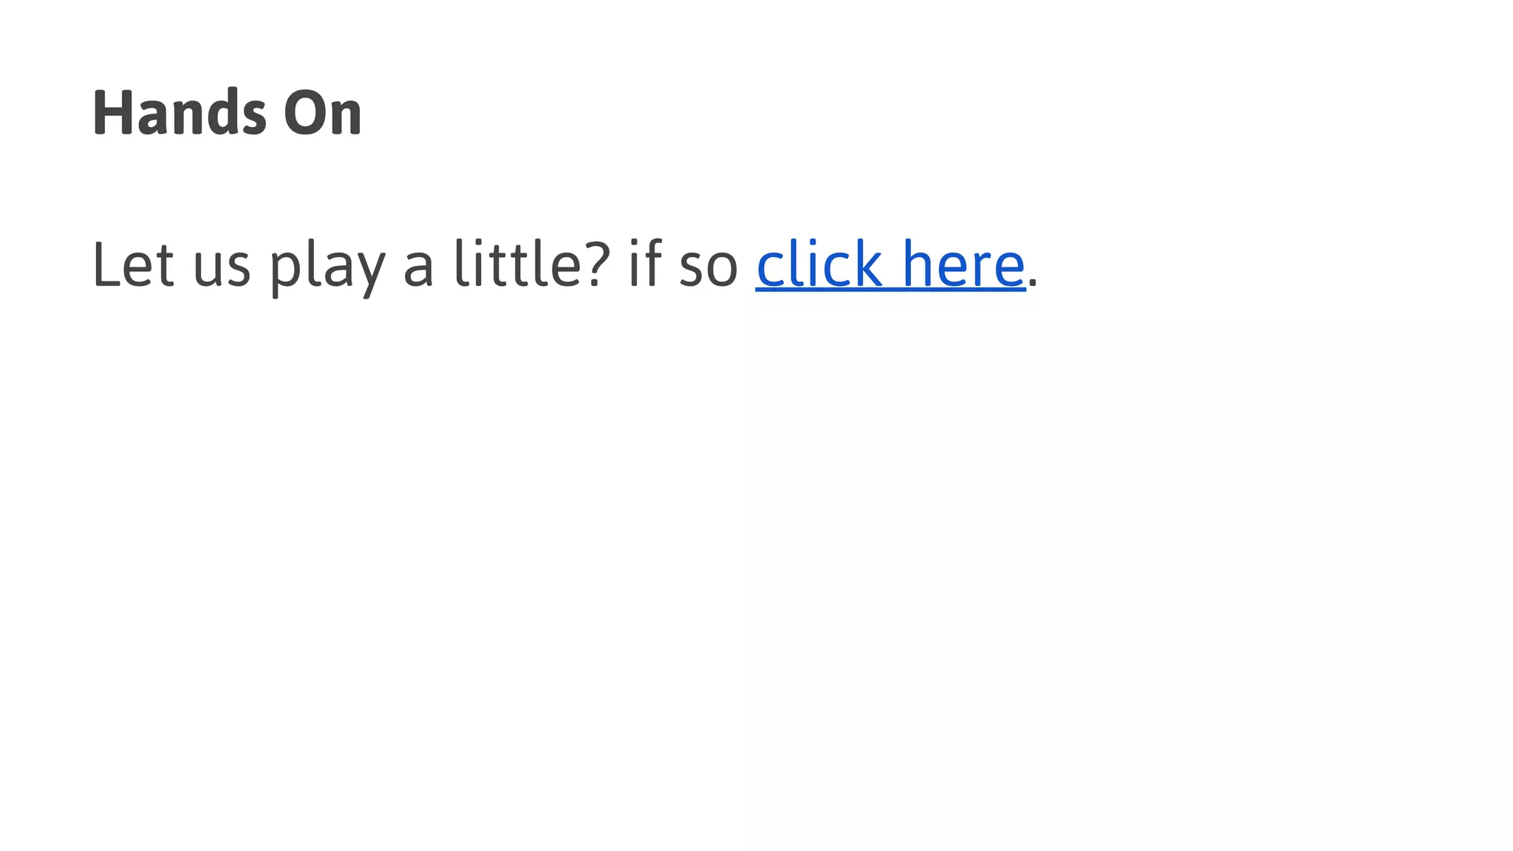Image resolution: width=1513 pixels, height=851 pixels.
Task: Click the word 'Let' in body text
Action: pyautogui.click(x=133, y=264)
